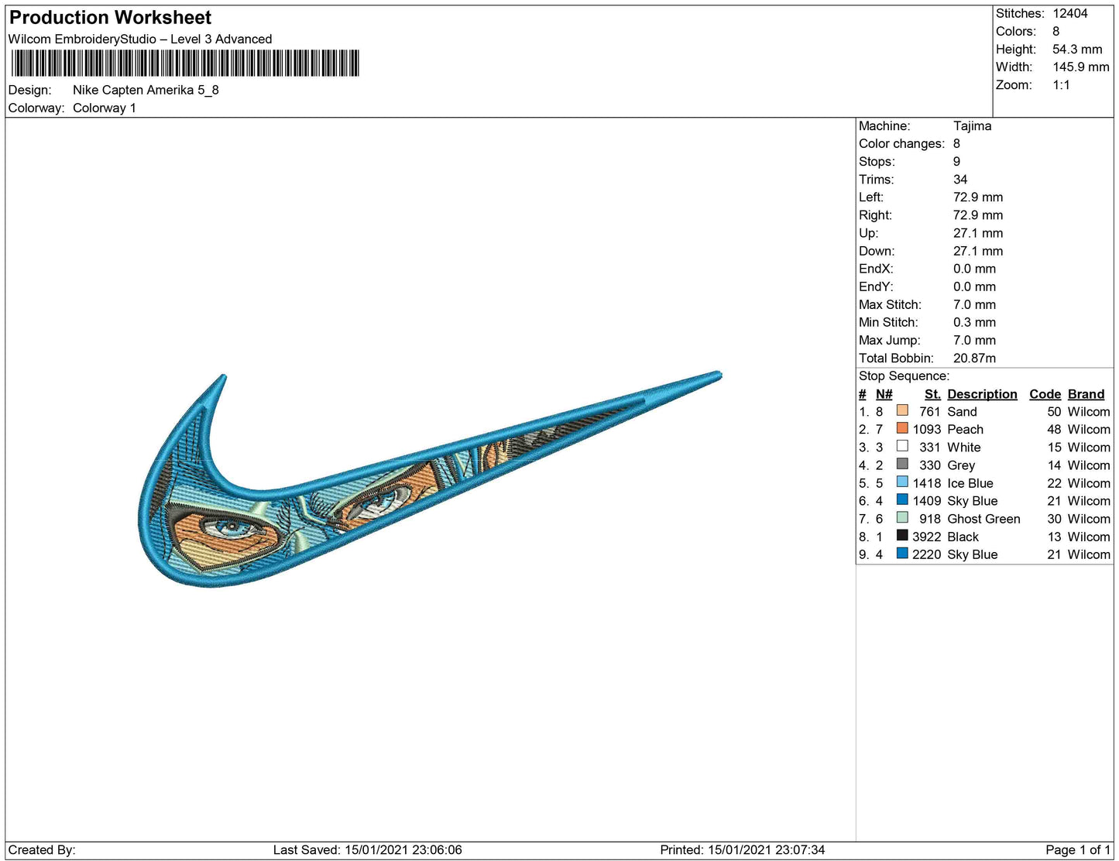Click design name 'Nike Capten Amerika 5_8'
This screenshot has width=1119, height=861.
146,90
